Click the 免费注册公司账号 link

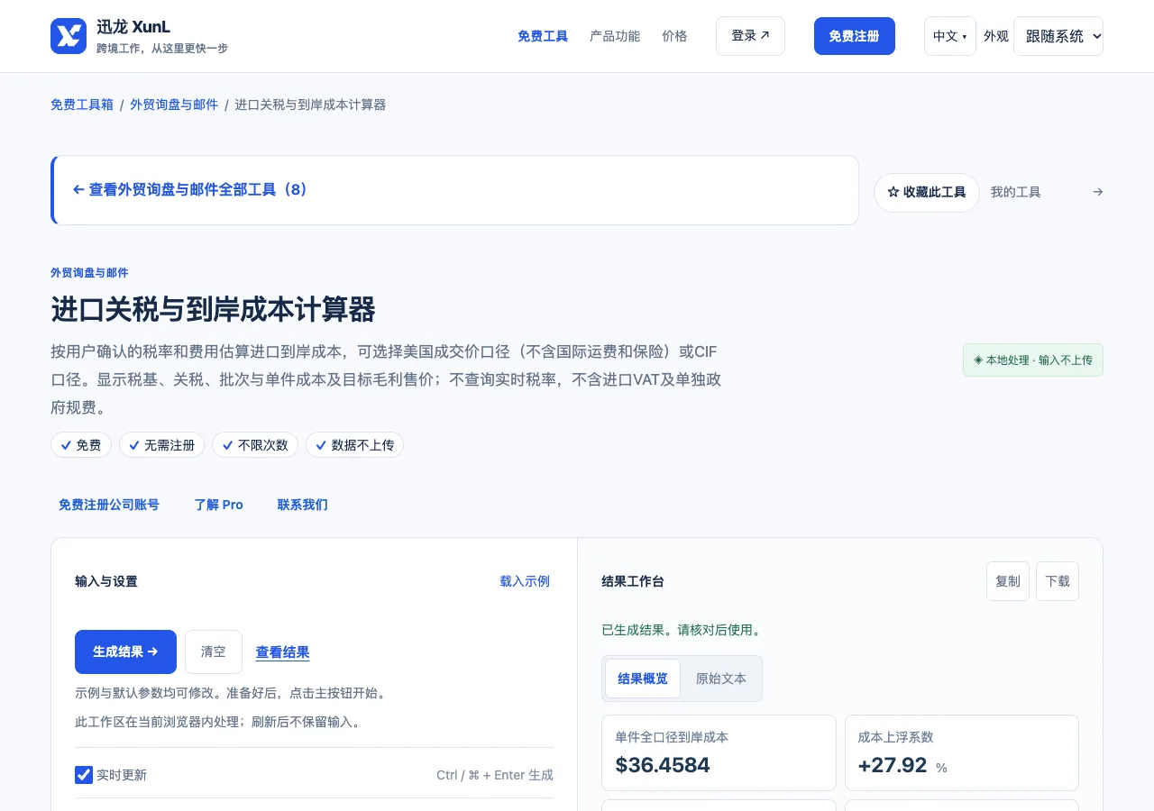tap(109, 505)
